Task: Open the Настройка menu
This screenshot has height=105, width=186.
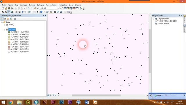Action: pyautogui.click(x=63, y=5)
